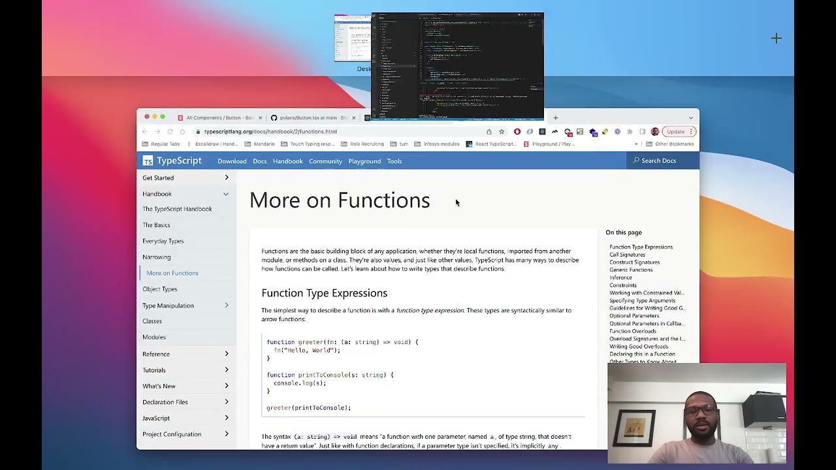Click the Search Docs magnifier icon
The image size is (836, 470).
(636, 161)
